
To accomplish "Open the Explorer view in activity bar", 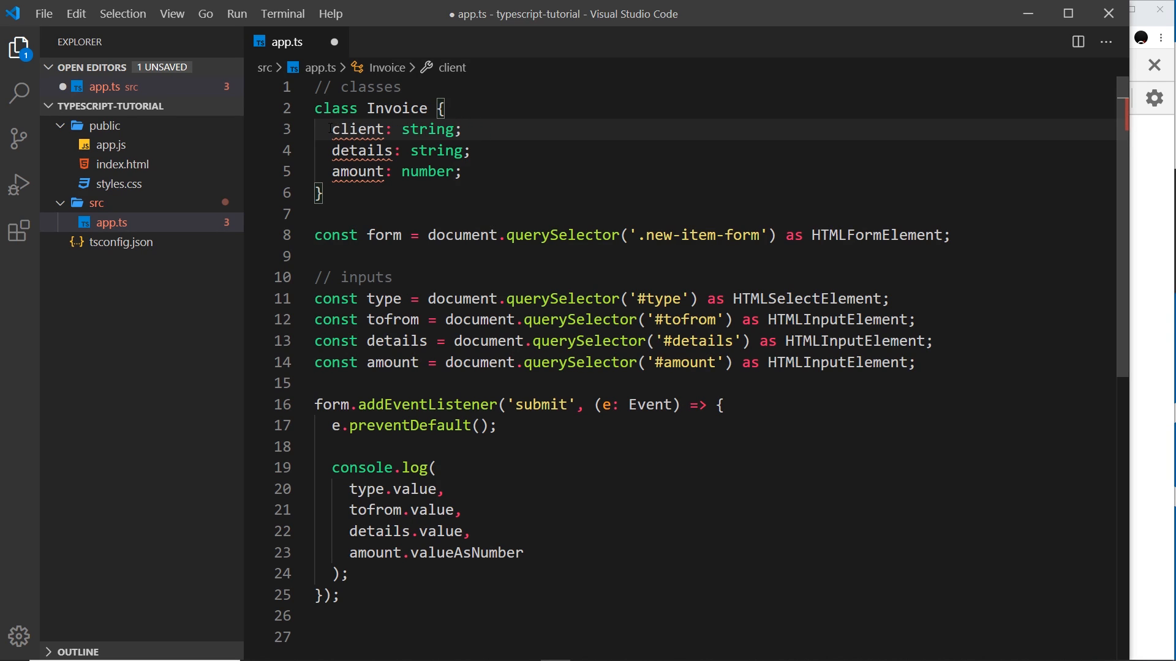I will 20,48.
